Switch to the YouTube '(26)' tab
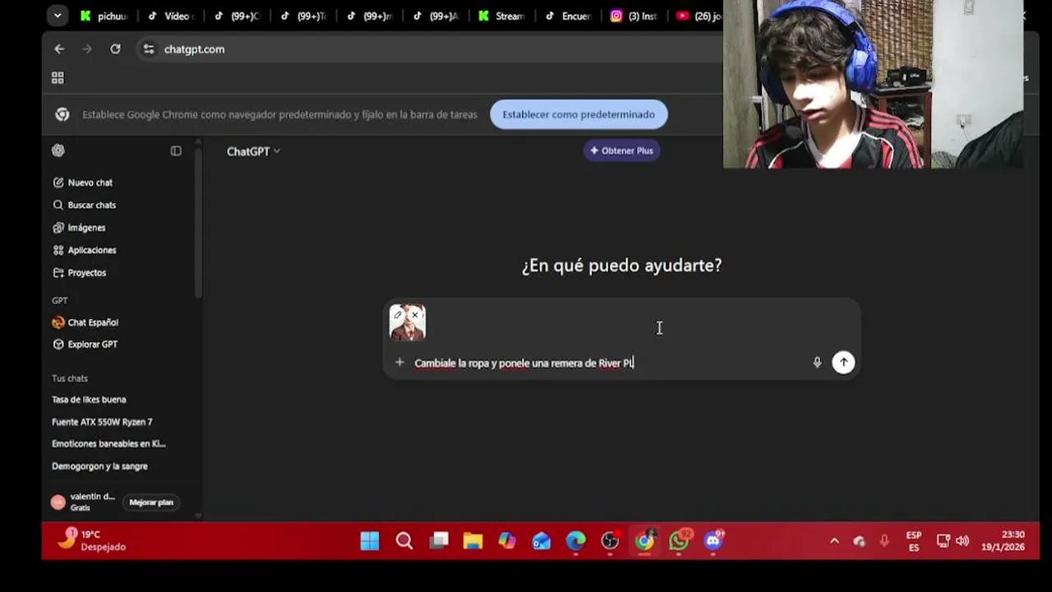Viewport: 1052px width, 592px height. click(699, 16)
